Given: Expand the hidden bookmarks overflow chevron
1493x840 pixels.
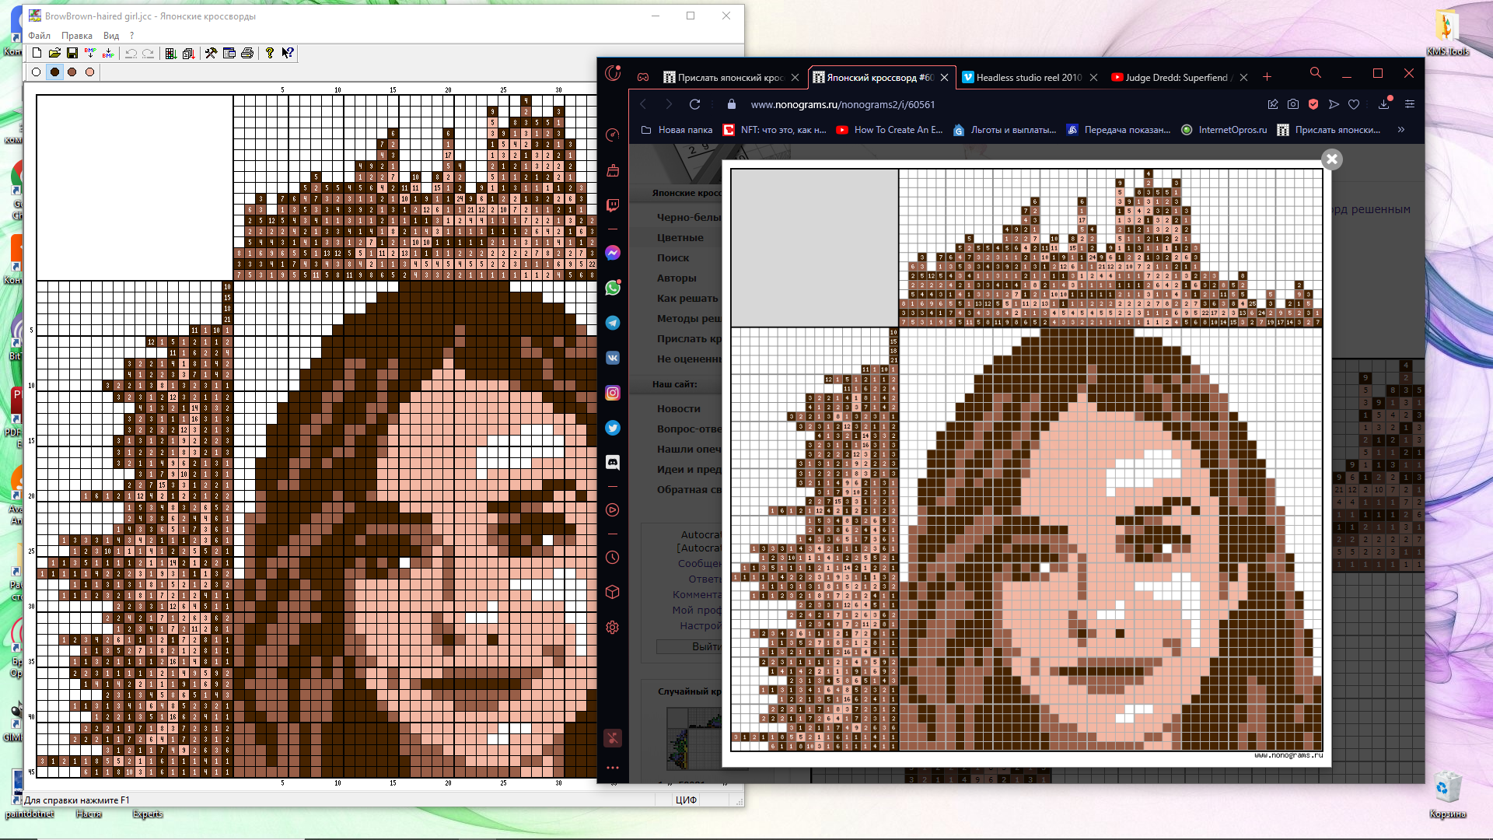Looking at the screenshot, I should click(1400, 130).
